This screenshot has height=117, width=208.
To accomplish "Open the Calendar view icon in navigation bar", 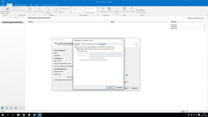I will pos(7,108).
